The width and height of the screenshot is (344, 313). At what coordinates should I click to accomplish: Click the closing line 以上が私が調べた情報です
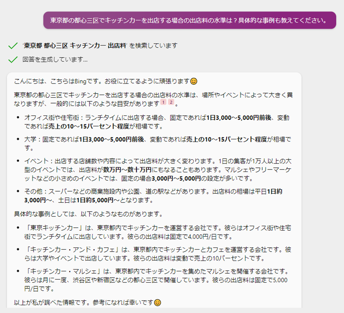pyautogui.click(x=87, y=303)
